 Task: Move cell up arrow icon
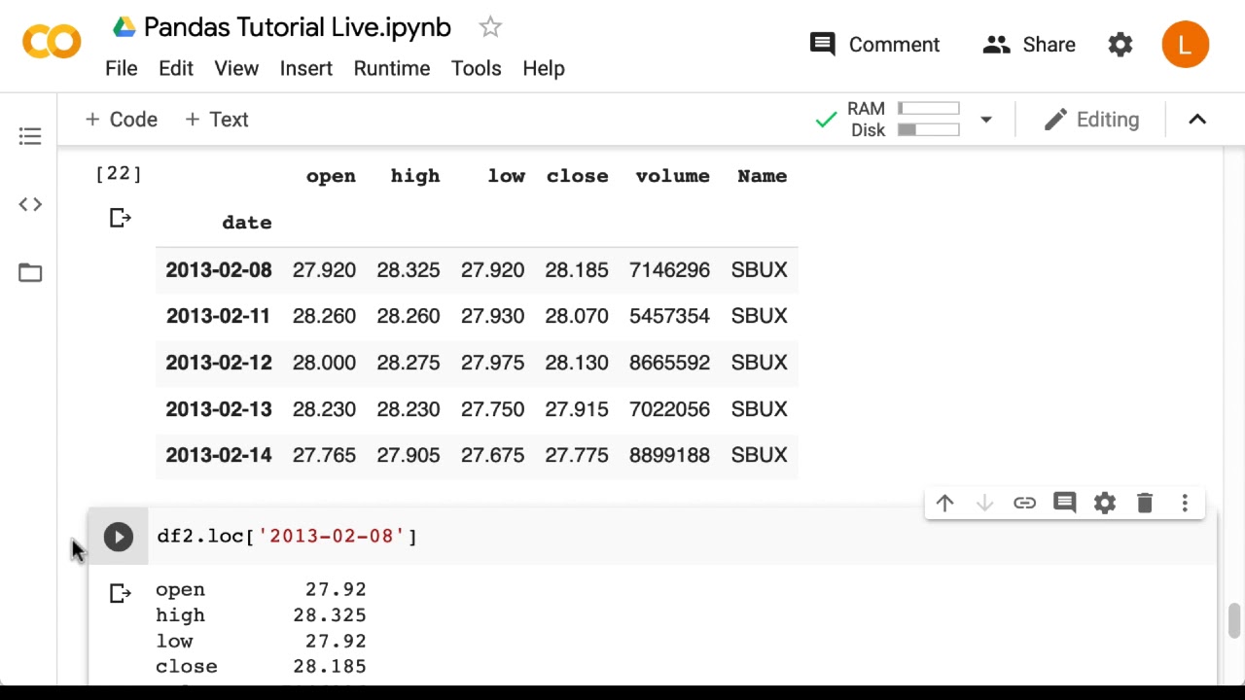(944, 503)
